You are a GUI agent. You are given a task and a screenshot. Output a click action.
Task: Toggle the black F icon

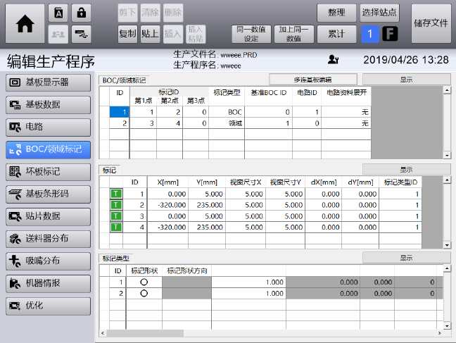pyautogui.click(x=390, y=34)
